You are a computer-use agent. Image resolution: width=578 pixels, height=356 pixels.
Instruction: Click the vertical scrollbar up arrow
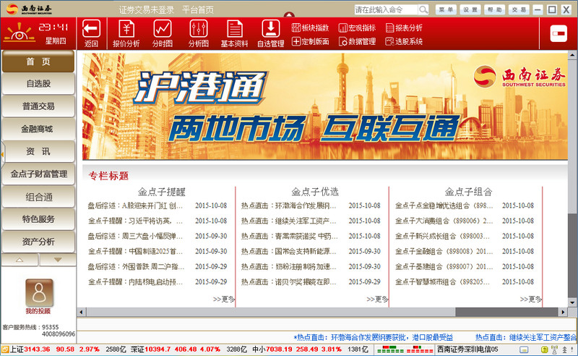pos(572,55)
